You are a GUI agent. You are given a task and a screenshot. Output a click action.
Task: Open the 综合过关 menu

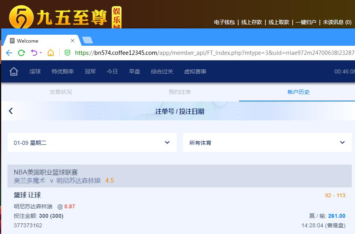tap(162, 71)
